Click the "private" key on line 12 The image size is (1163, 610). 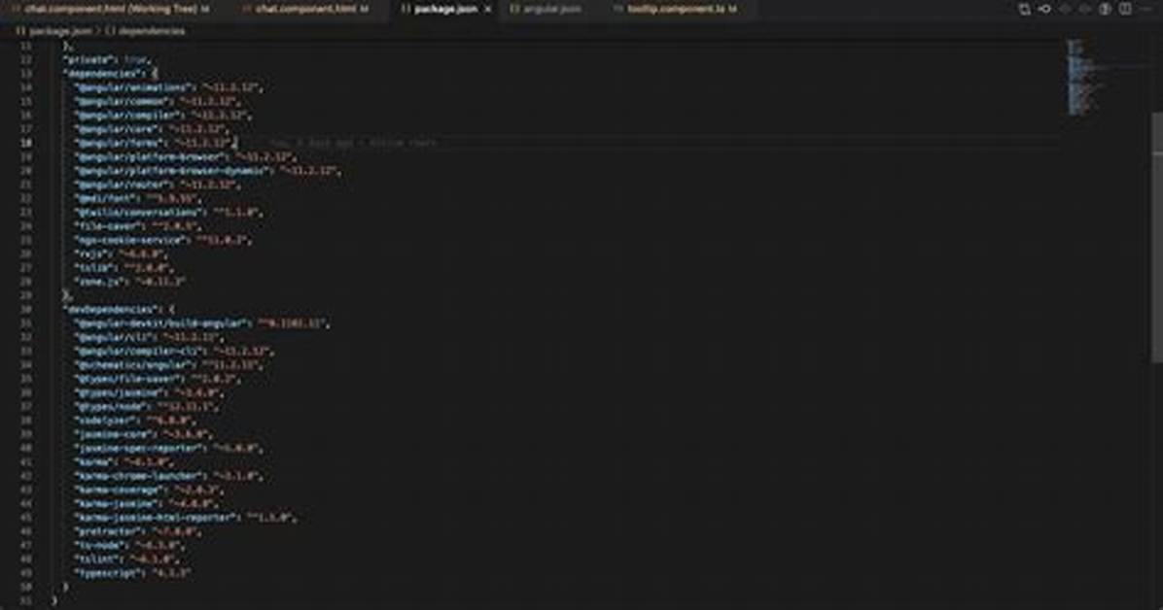90,59
